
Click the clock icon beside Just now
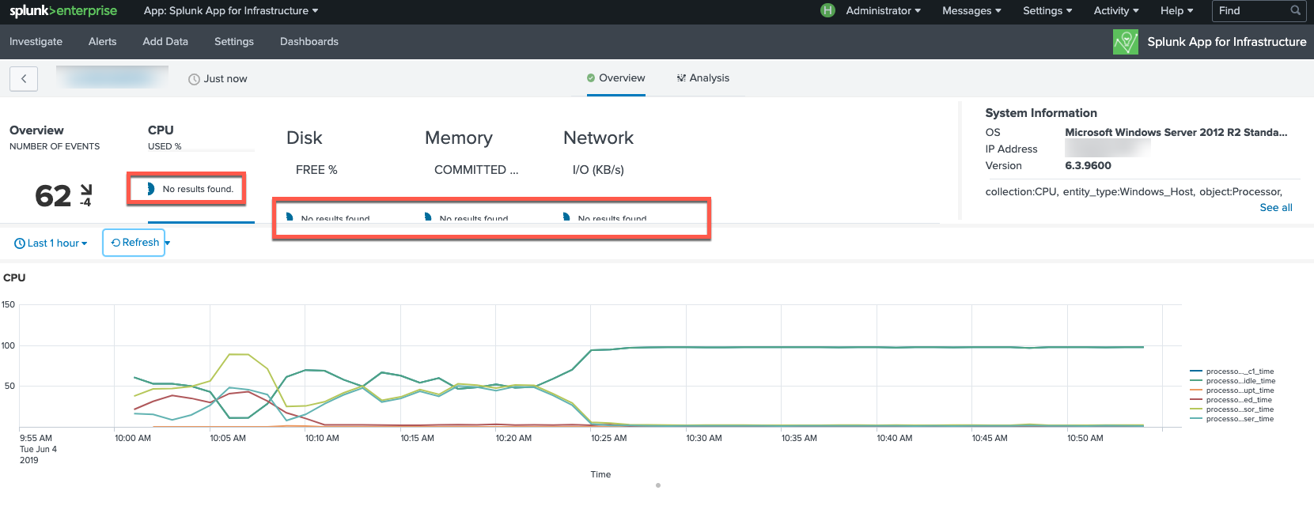click(x=194, y=79)
